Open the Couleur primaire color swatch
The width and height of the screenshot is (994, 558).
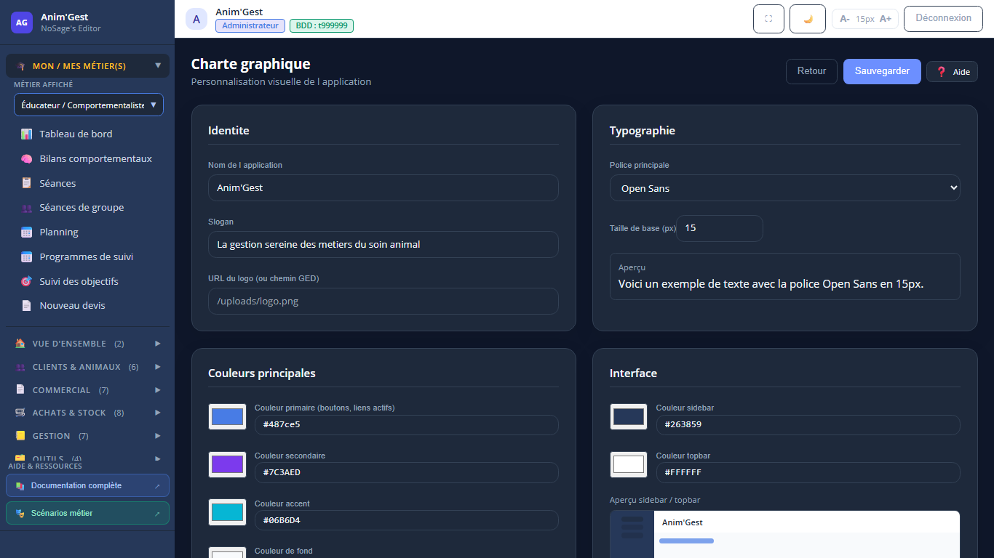point(227,417)
